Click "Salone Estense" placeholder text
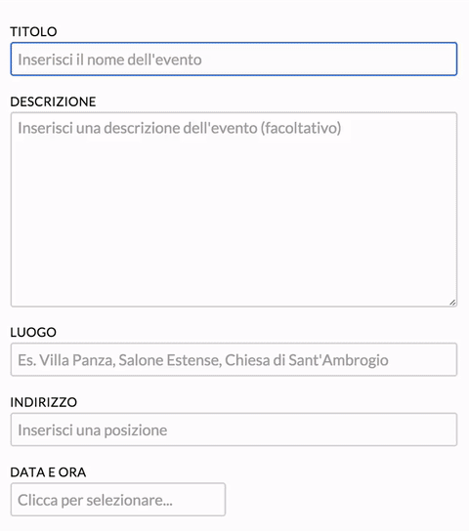 [x=170, y=360]
